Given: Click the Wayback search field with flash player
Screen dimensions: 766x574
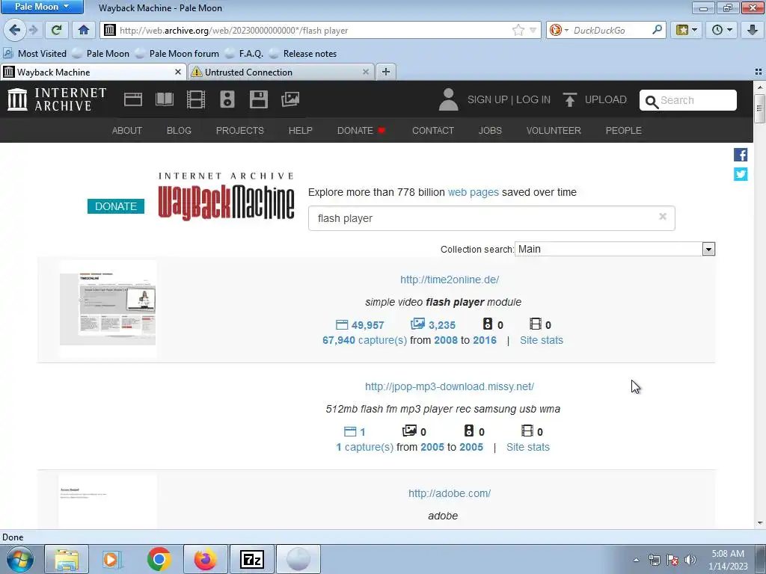Looking at the screenshot, I should click(x=491, y=218).
